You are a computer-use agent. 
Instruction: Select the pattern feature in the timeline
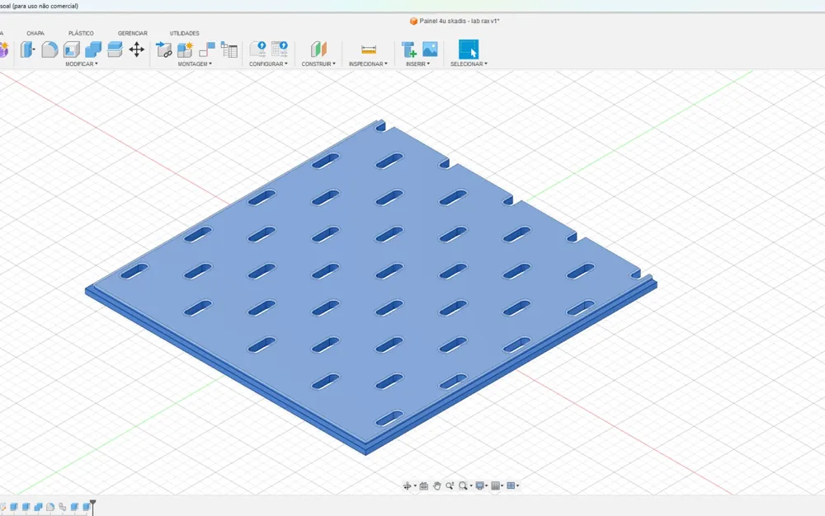[x=62, y=507]
